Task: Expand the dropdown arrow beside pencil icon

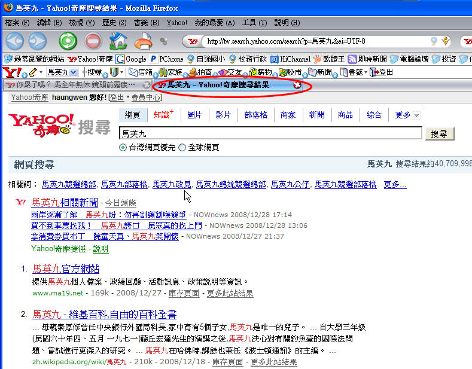Action: pos(41,72)
